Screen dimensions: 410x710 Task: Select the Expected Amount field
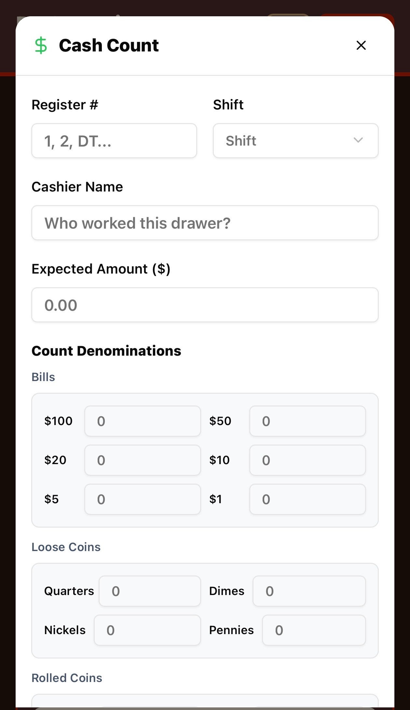point(205,305)
